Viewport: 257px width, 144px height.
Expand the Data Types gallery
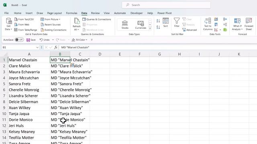(x=150, y=28)
